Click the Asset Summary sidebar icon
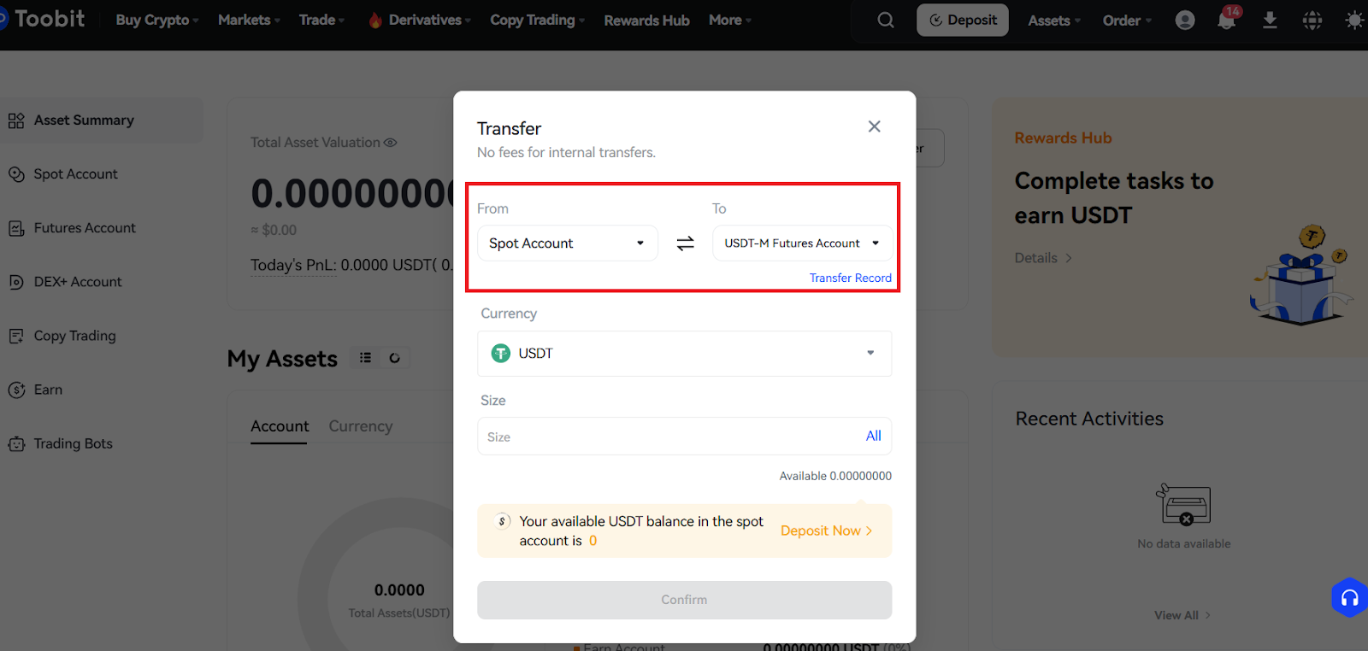 16,120
